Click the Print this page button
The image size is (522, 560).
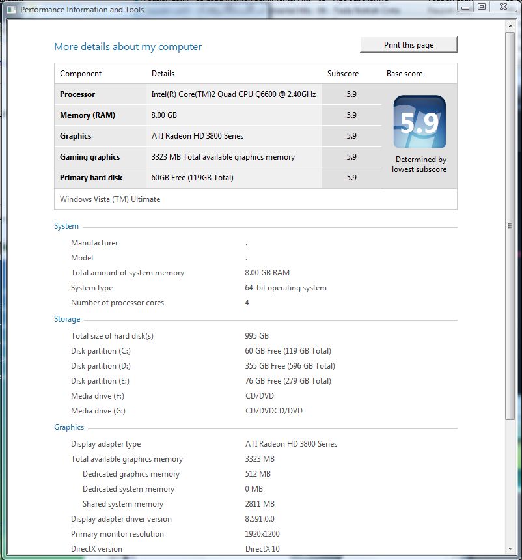click(x=408, y=45)
